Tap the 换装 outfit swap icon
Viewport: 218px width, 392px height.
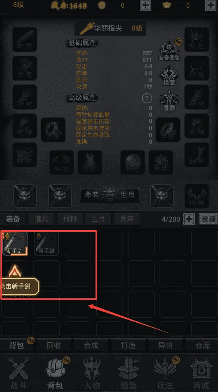[x=169, y=76]
